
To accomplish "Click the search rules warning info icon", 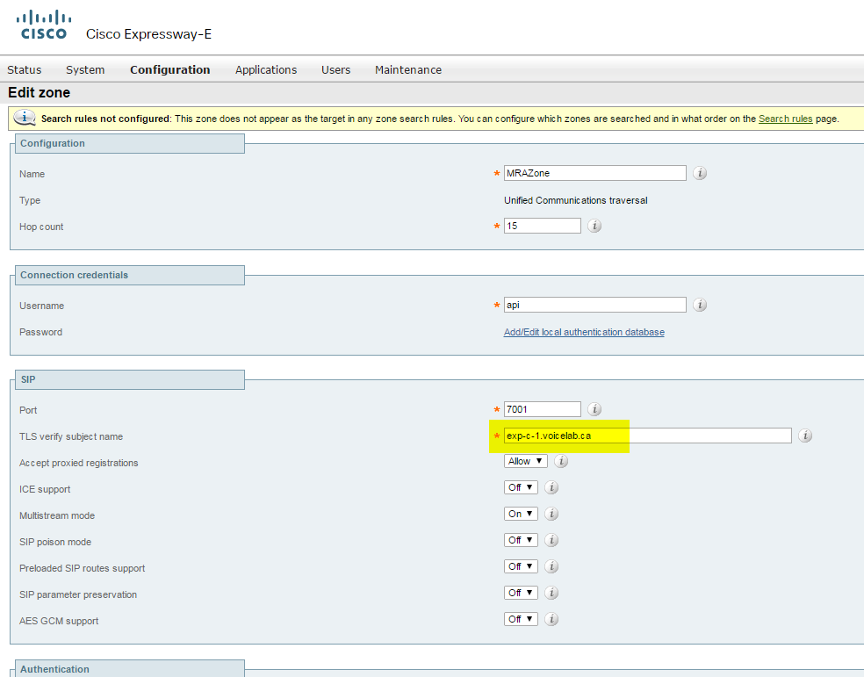I will pyautogui.click(x=25, y=118).
